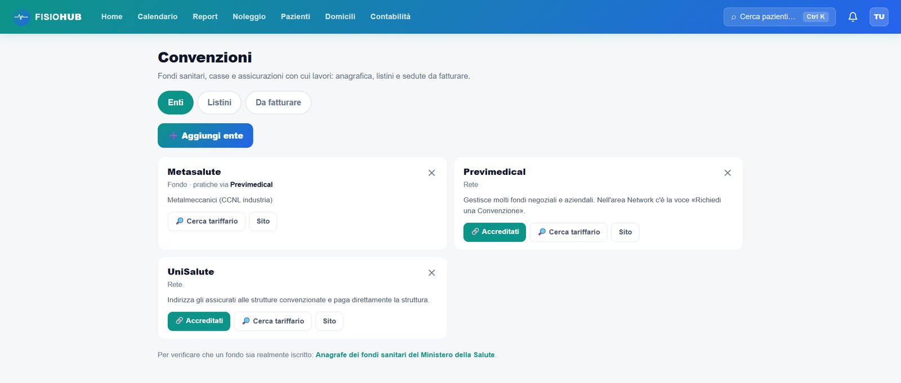The height and width of the screenshot is (383, 901).
Task: Open the Domicili section
Action: [x=340, y=17]
